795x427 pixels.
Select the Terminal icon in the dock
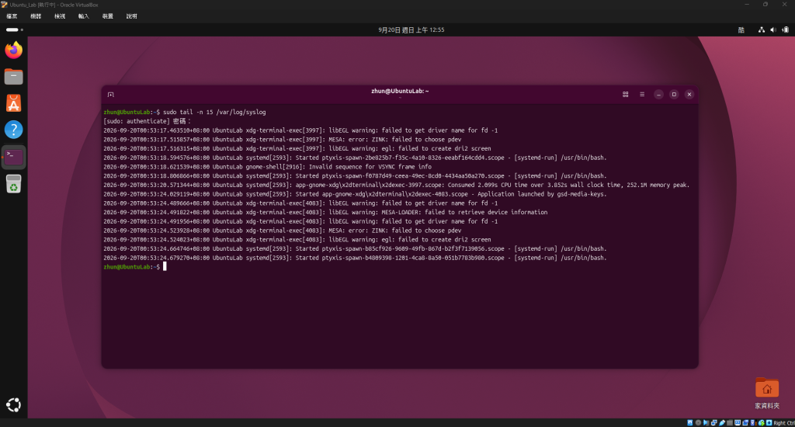click(x=14, y=157)
